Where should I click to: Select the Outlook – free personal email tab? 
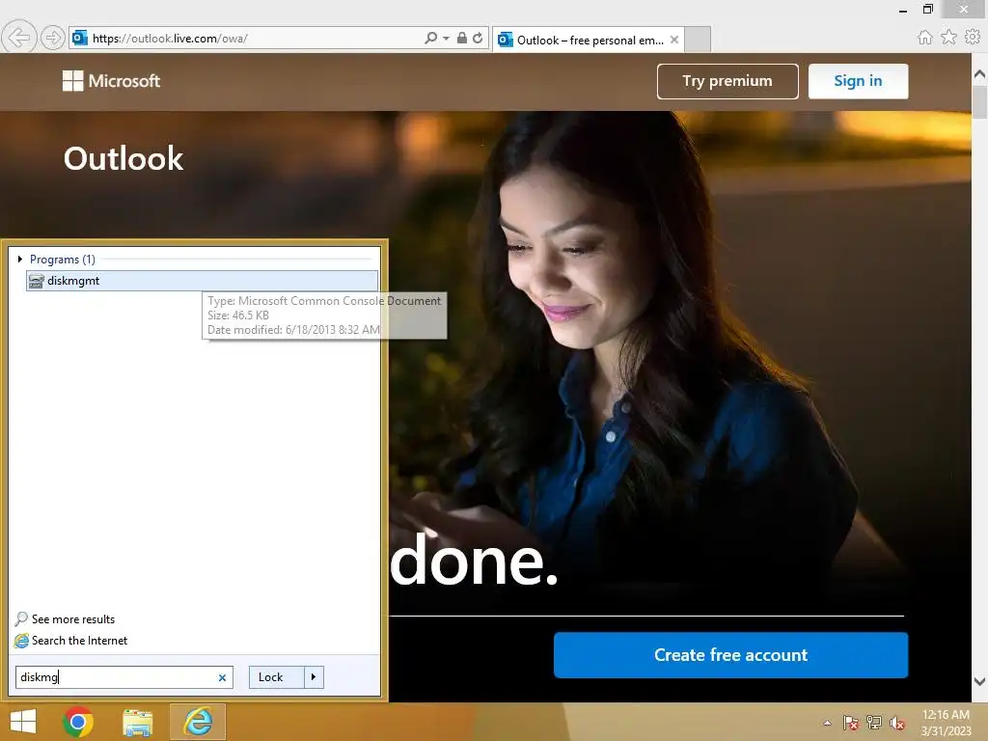589,40
